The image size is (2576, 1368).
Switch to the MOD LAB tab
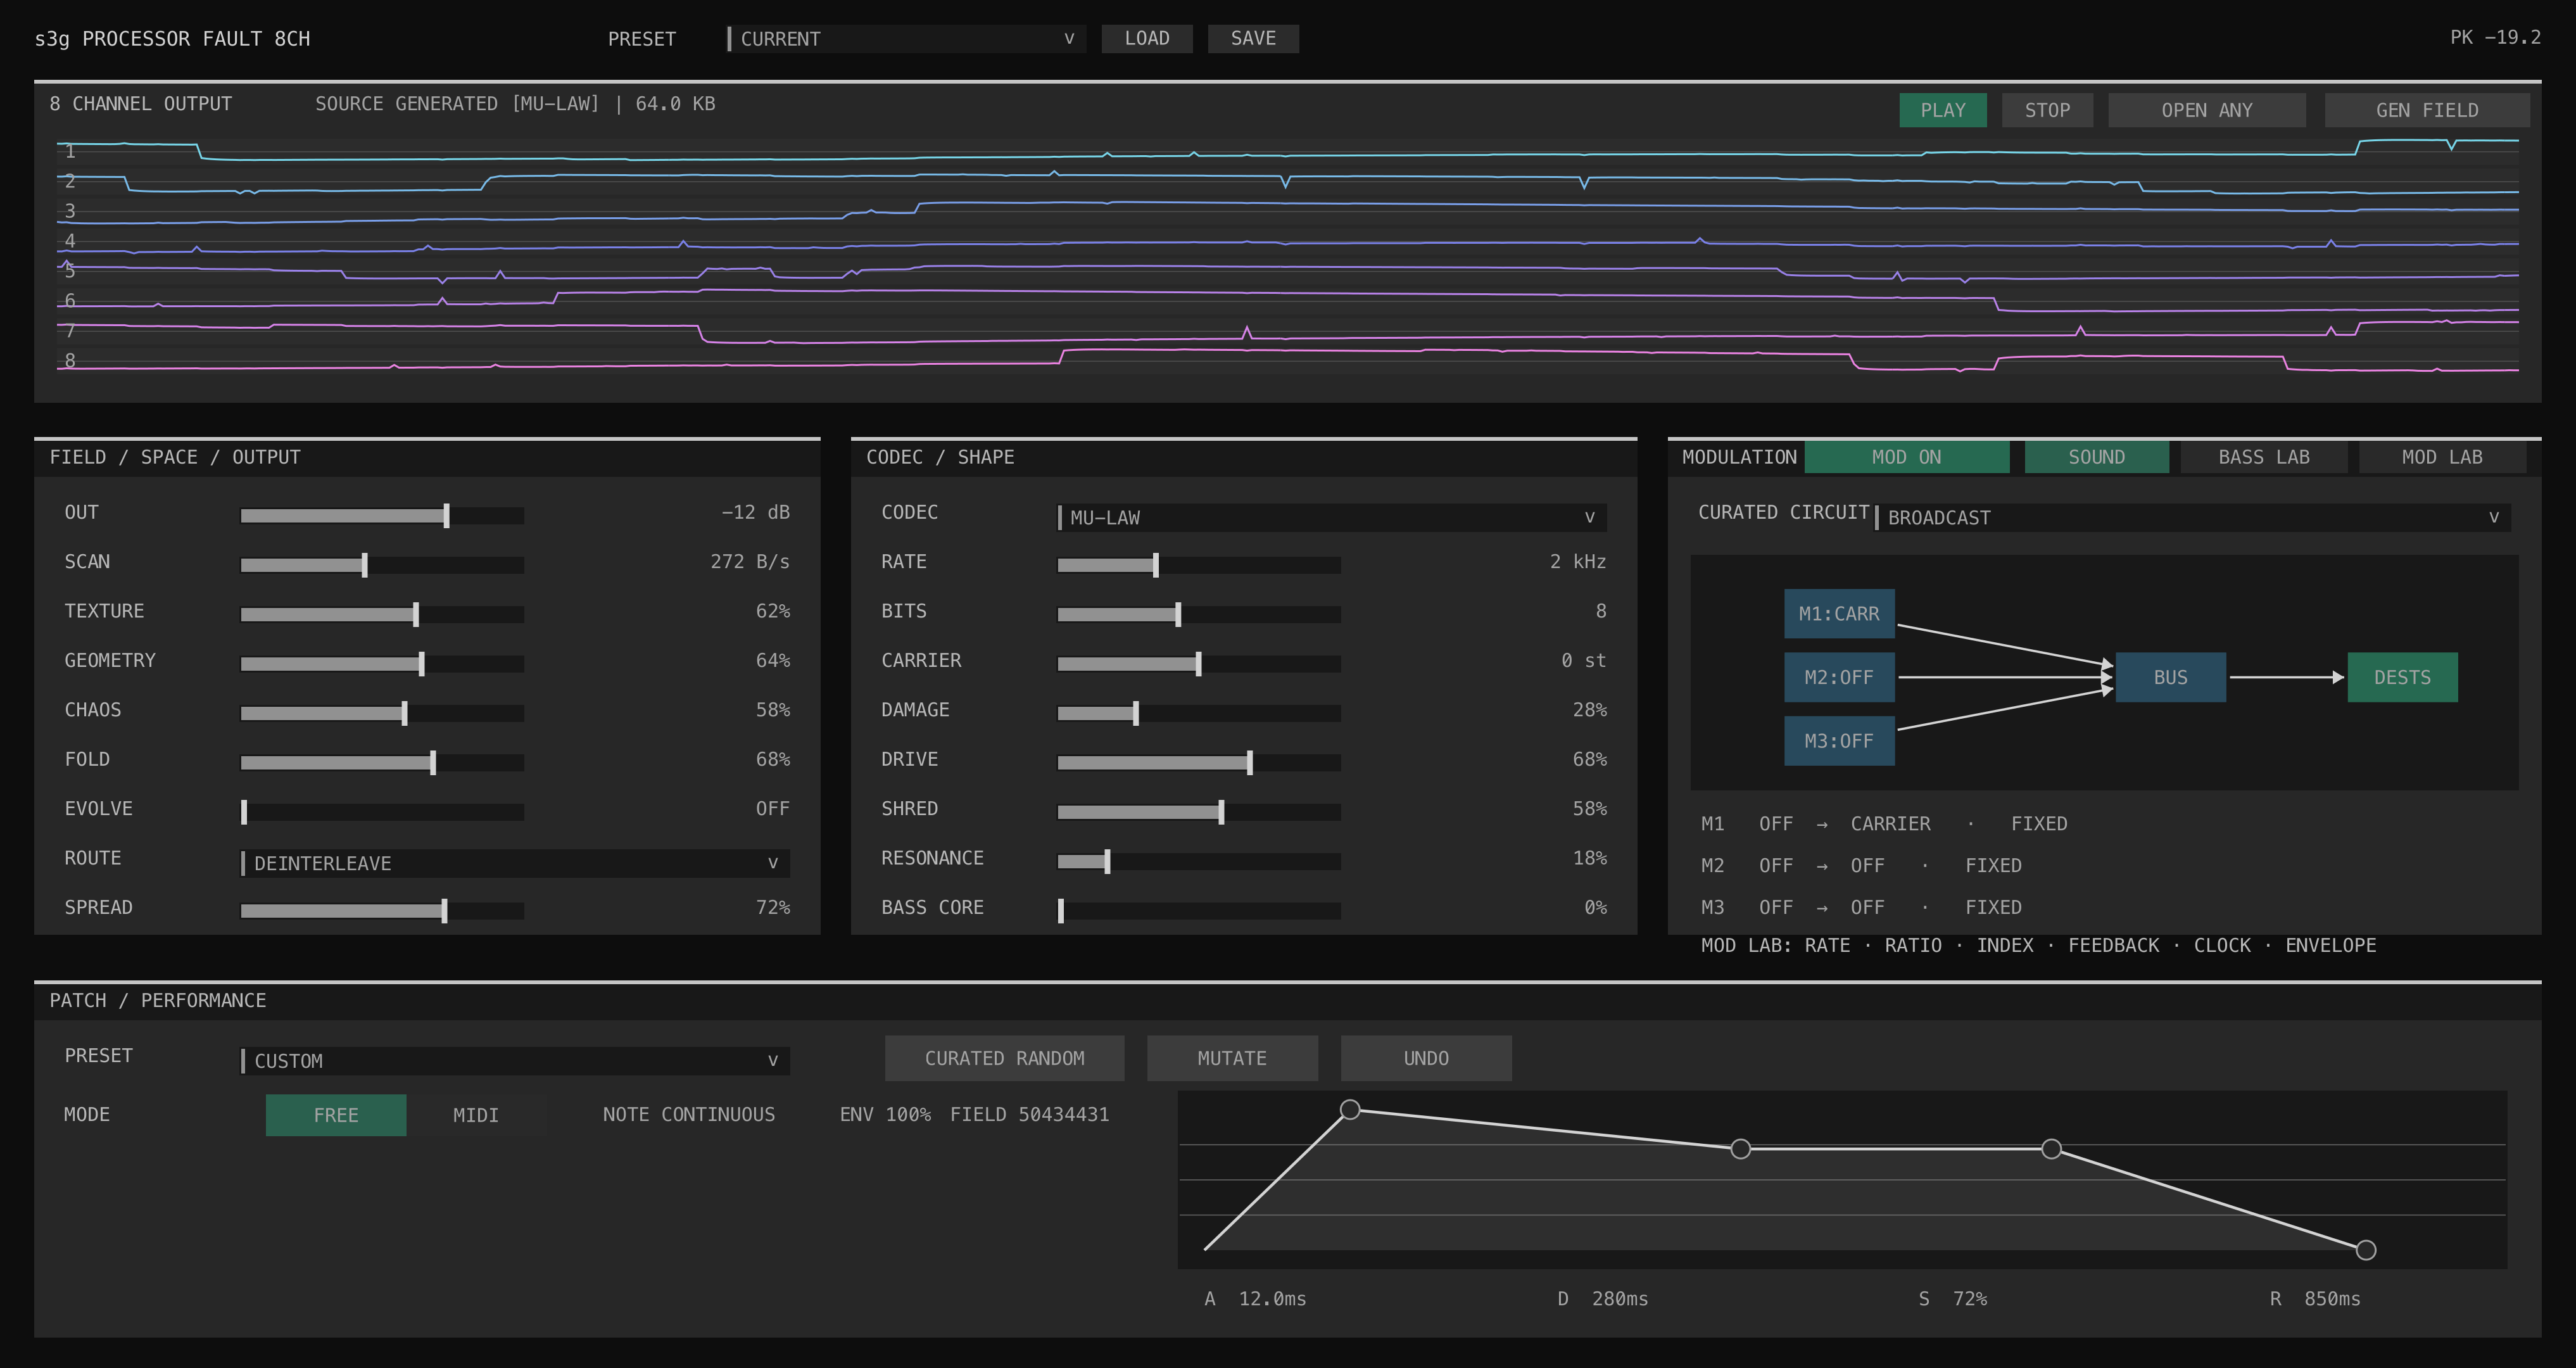tap(2442, 457)
